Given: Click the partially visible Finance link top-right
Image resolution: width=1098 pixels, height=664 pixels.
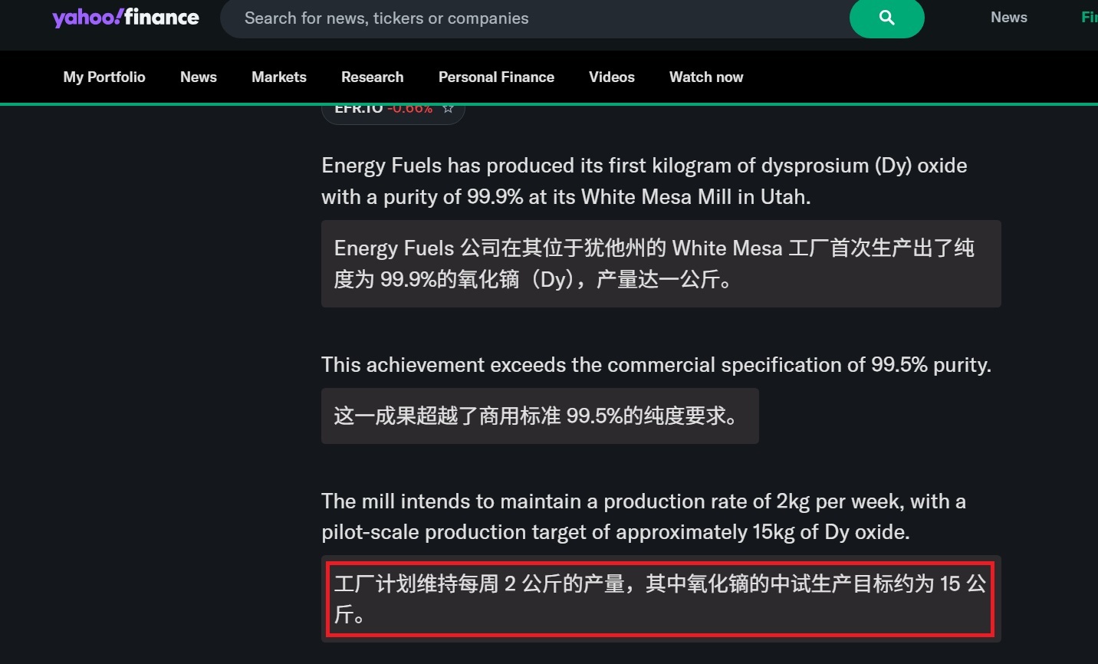Looking at the screenshot, I should click(x=1089, y=17).
